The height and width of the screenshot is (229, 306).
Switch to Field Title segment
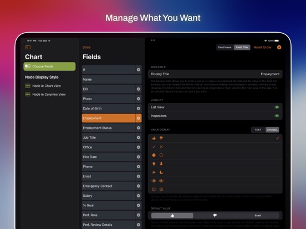click(x=242, y=48)
